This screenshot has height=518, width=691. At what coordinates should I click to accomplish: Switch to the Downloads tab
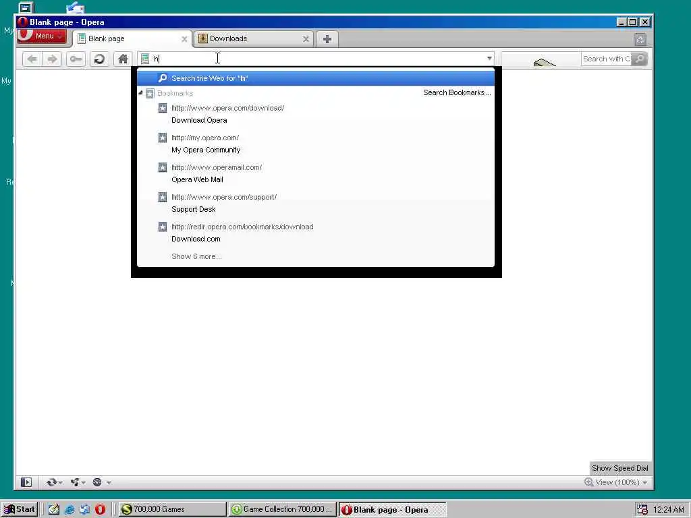click(x=254, y=38)
